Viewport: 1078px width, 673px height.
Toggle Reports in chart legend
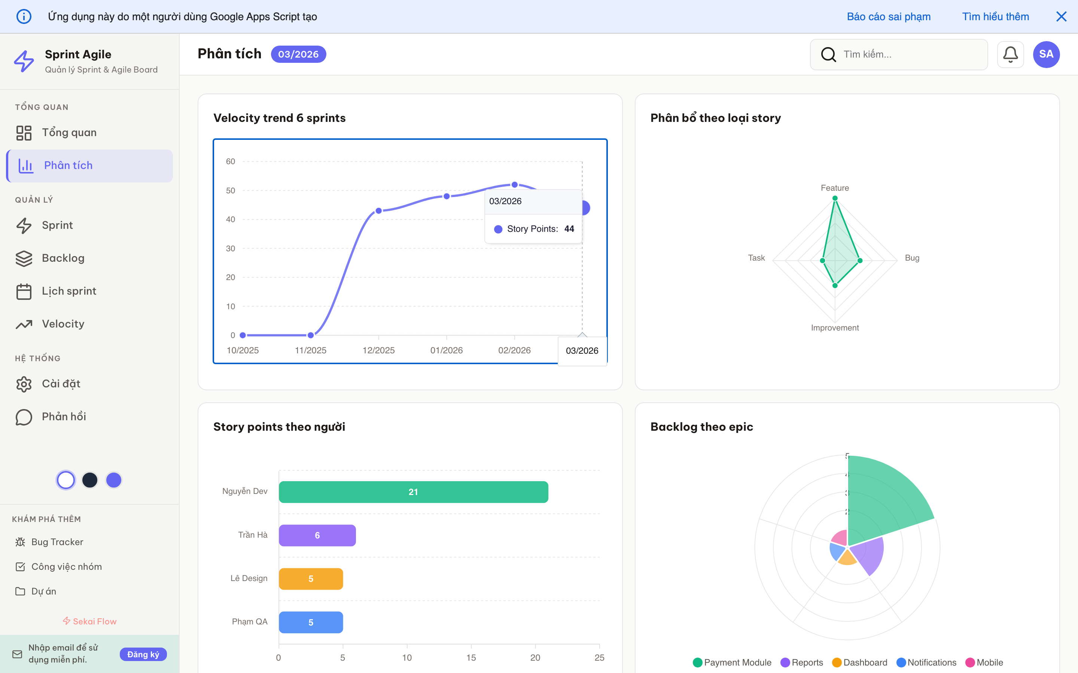(x=802, y=662)
